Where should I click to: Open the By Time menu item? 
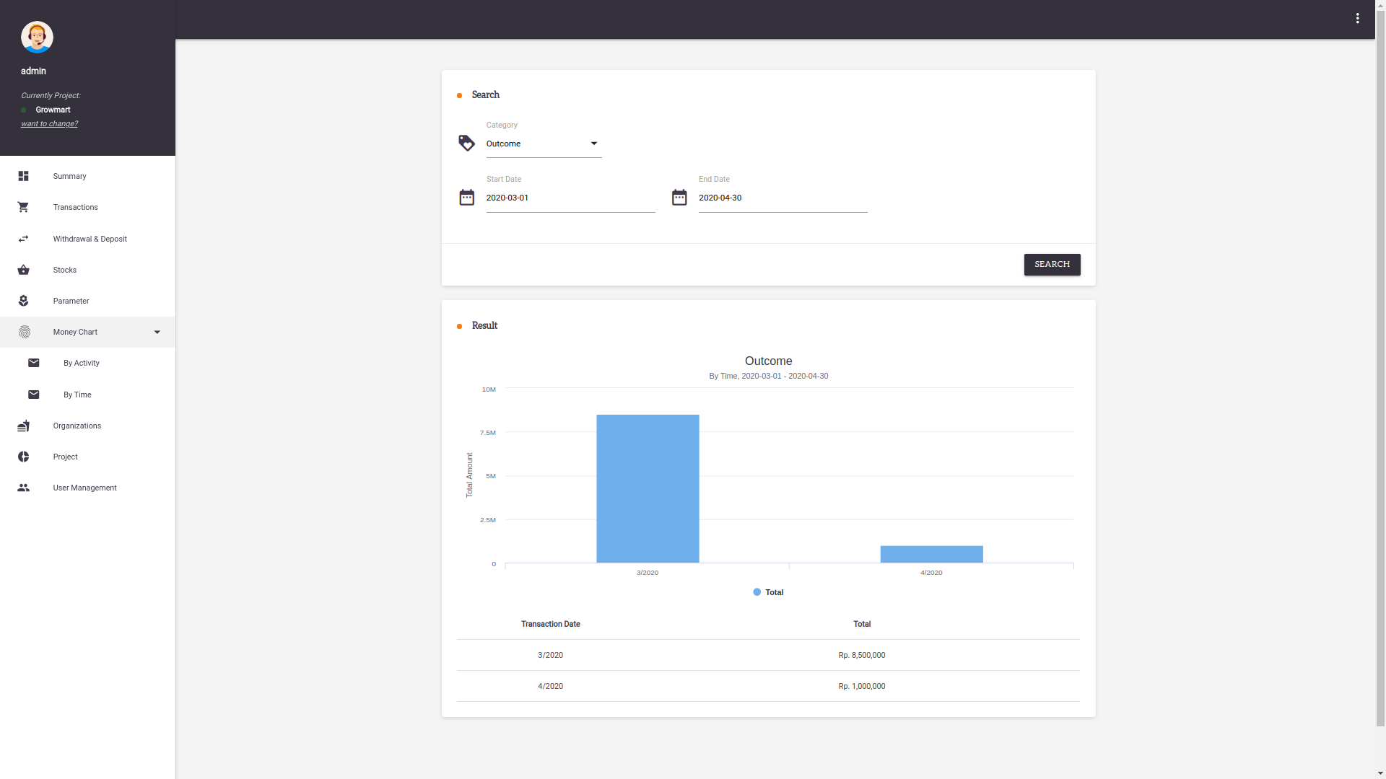click(77, 395)
